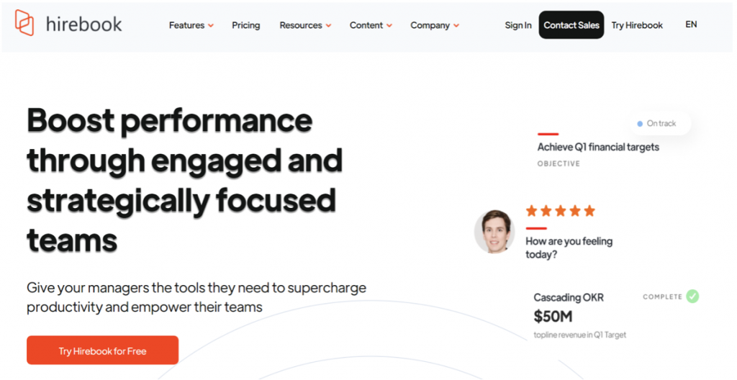The width and height of the screenshot is (737, 380).
Task: Go to the Pricing page
Action: (246, 25)
